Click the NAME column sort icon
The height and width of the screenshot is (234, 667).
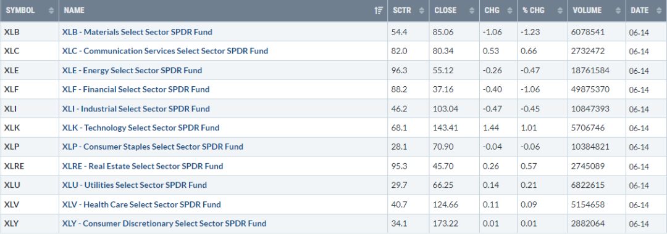379,10
